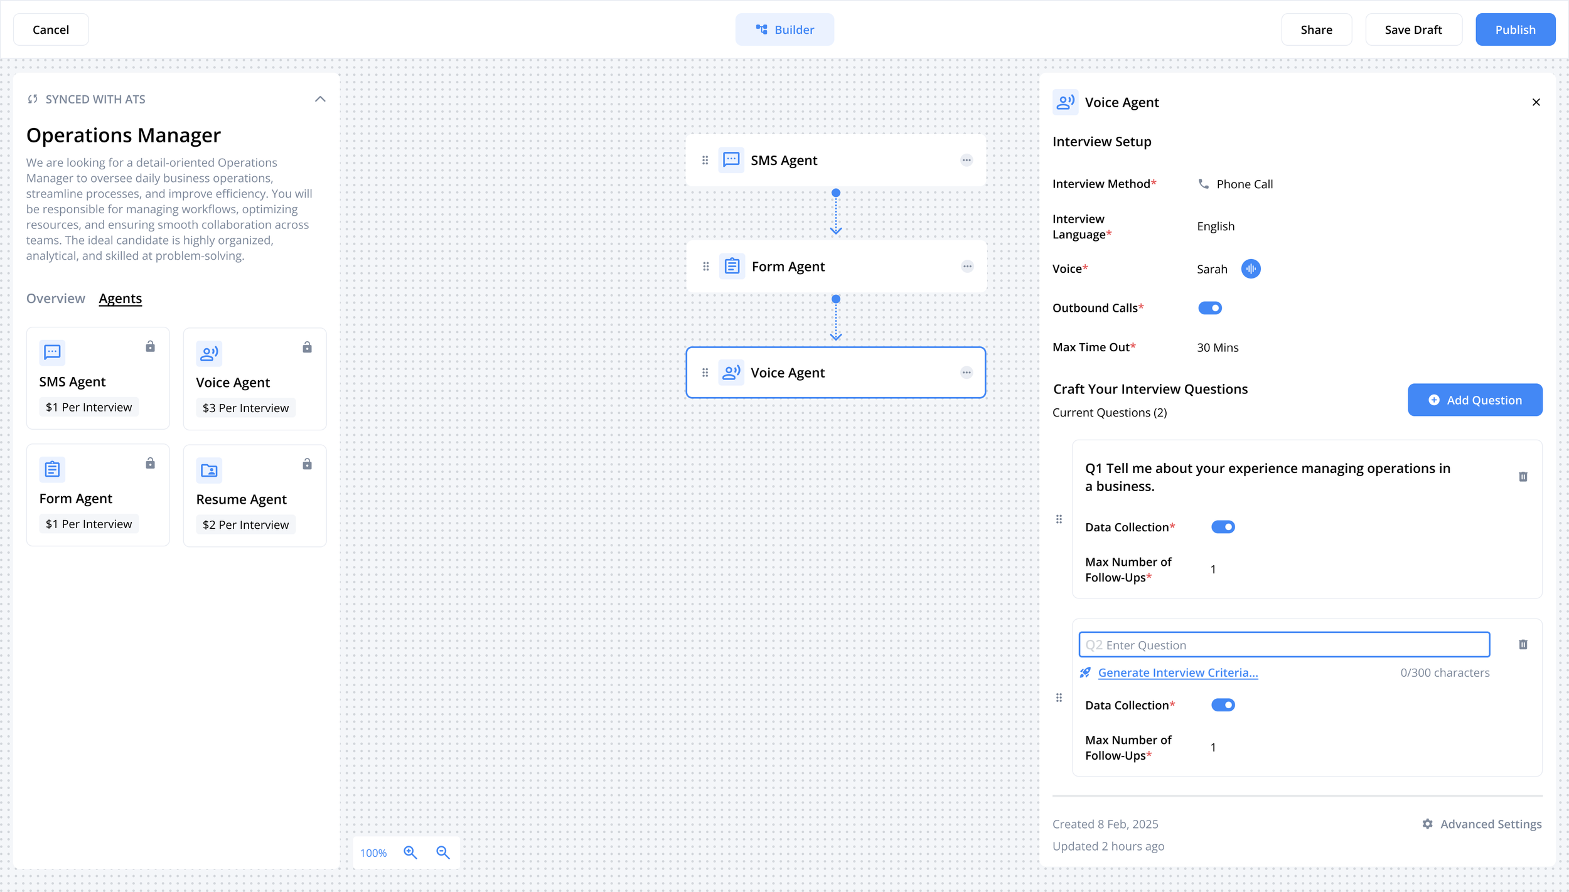1569x892 pixels.
Task: Click Generate Interview Criteria link
Action: tap(1177, 672)
